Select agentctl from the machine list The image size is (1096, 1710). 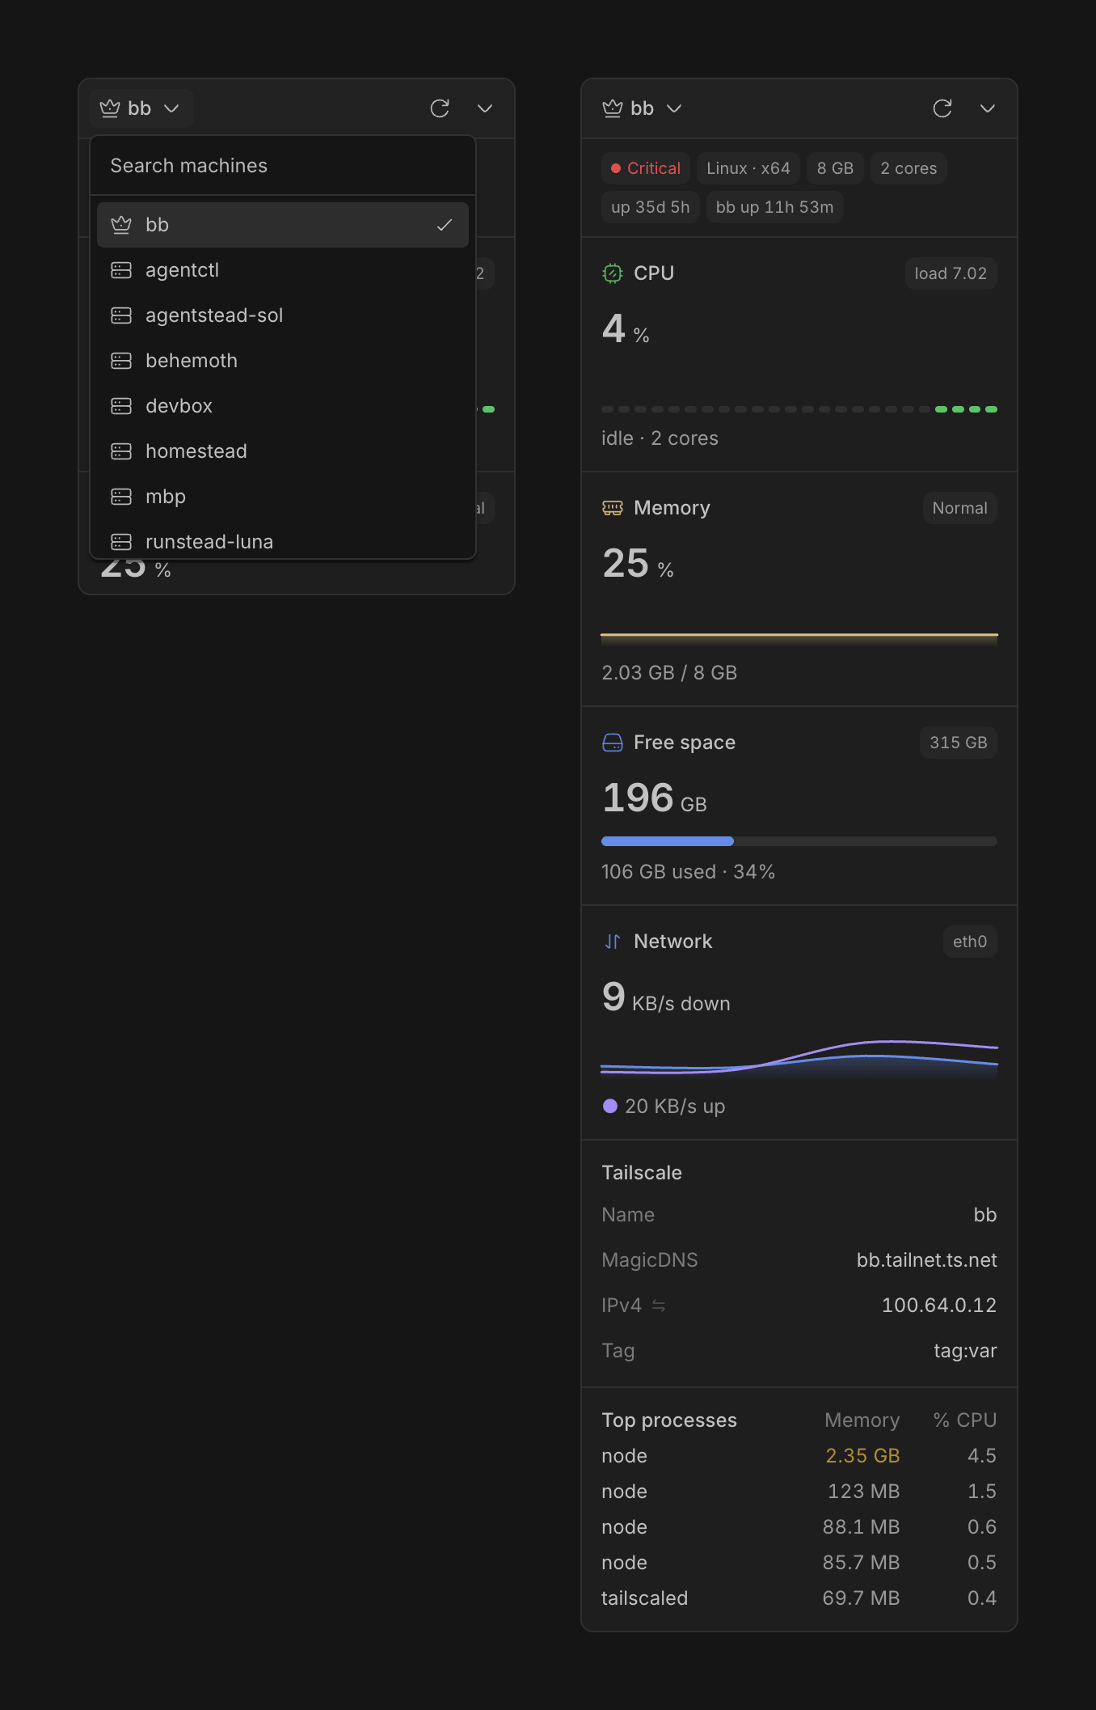[x=283, y=270]
